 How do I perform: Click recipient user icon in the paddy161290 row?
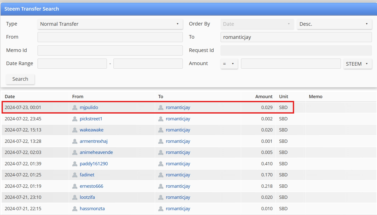[x=161, y=164]
